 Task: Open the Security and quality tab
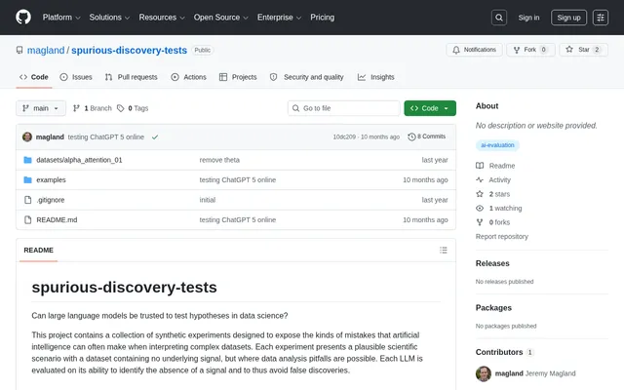[306, 77]
